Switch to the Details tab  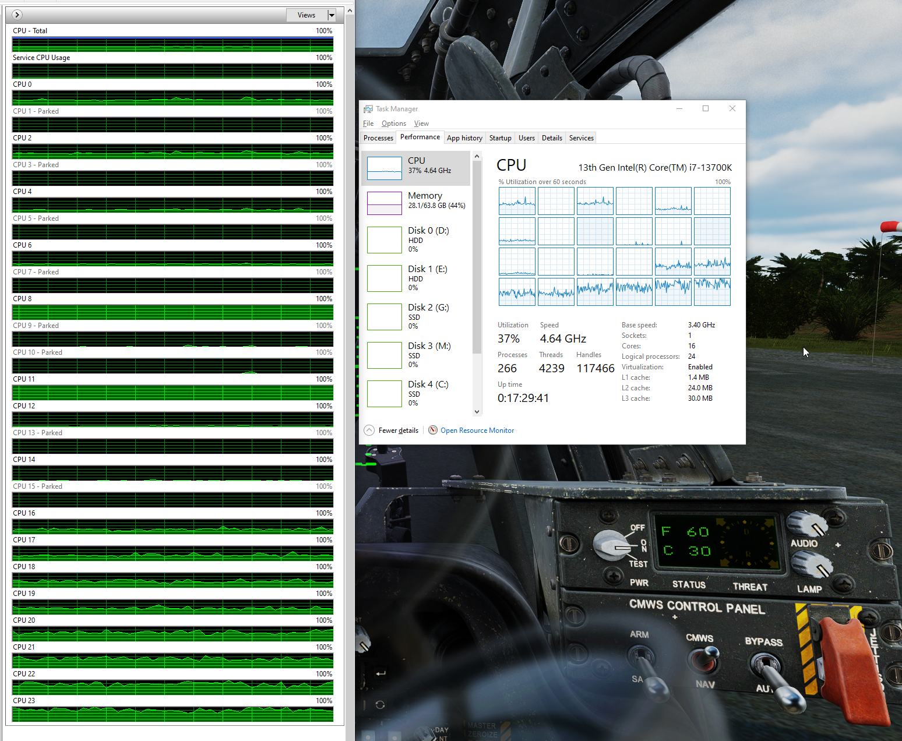click(552, 138)
